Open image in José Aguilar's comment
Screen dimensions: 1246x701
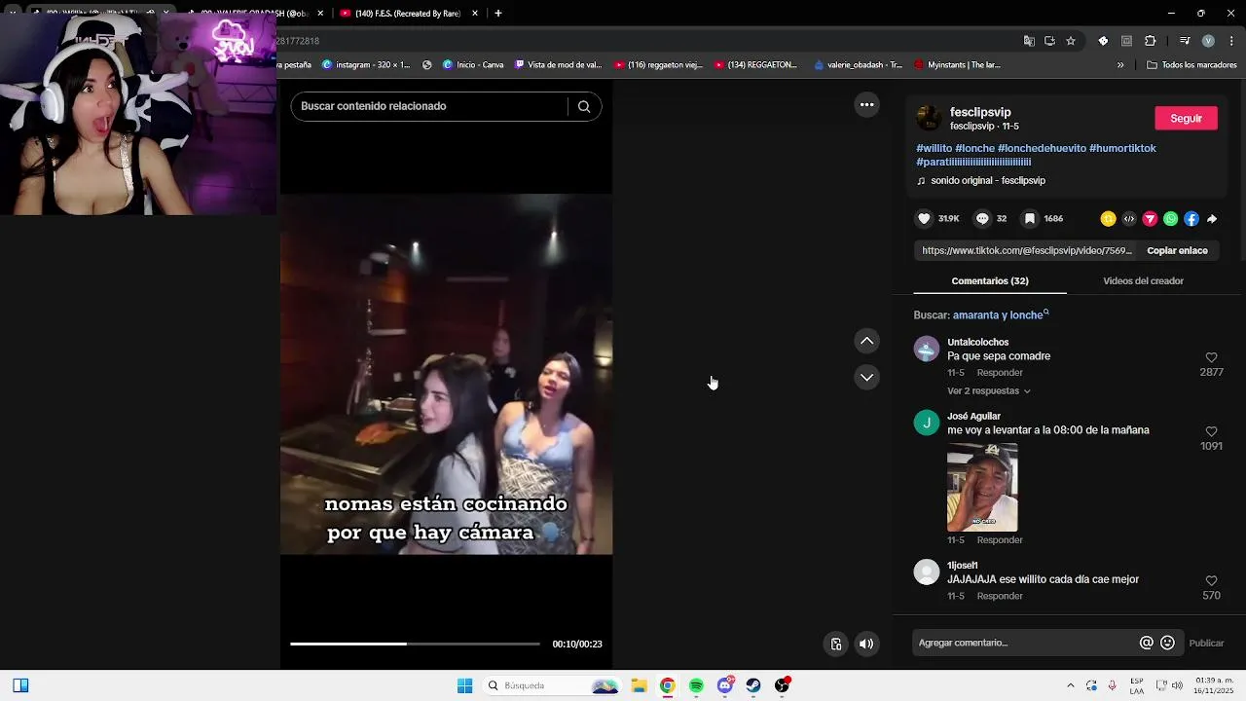point(982,487)
